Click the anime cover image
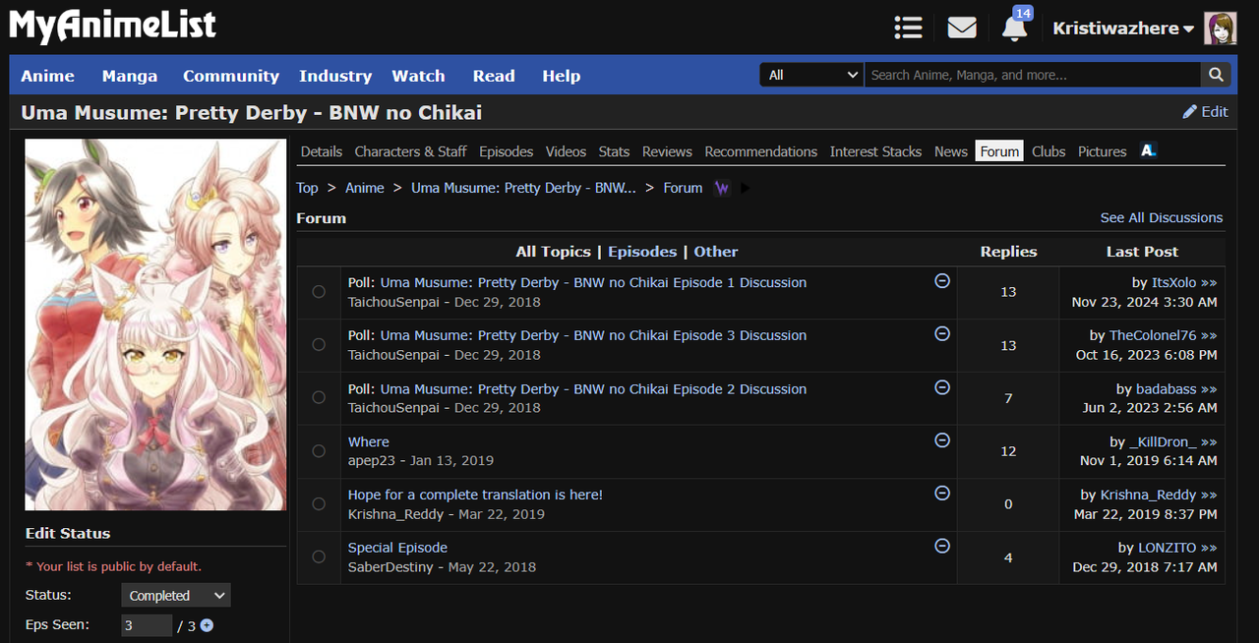Image resolution: width=1259 pixels, height=643 pixels. (x=155, y=324)
